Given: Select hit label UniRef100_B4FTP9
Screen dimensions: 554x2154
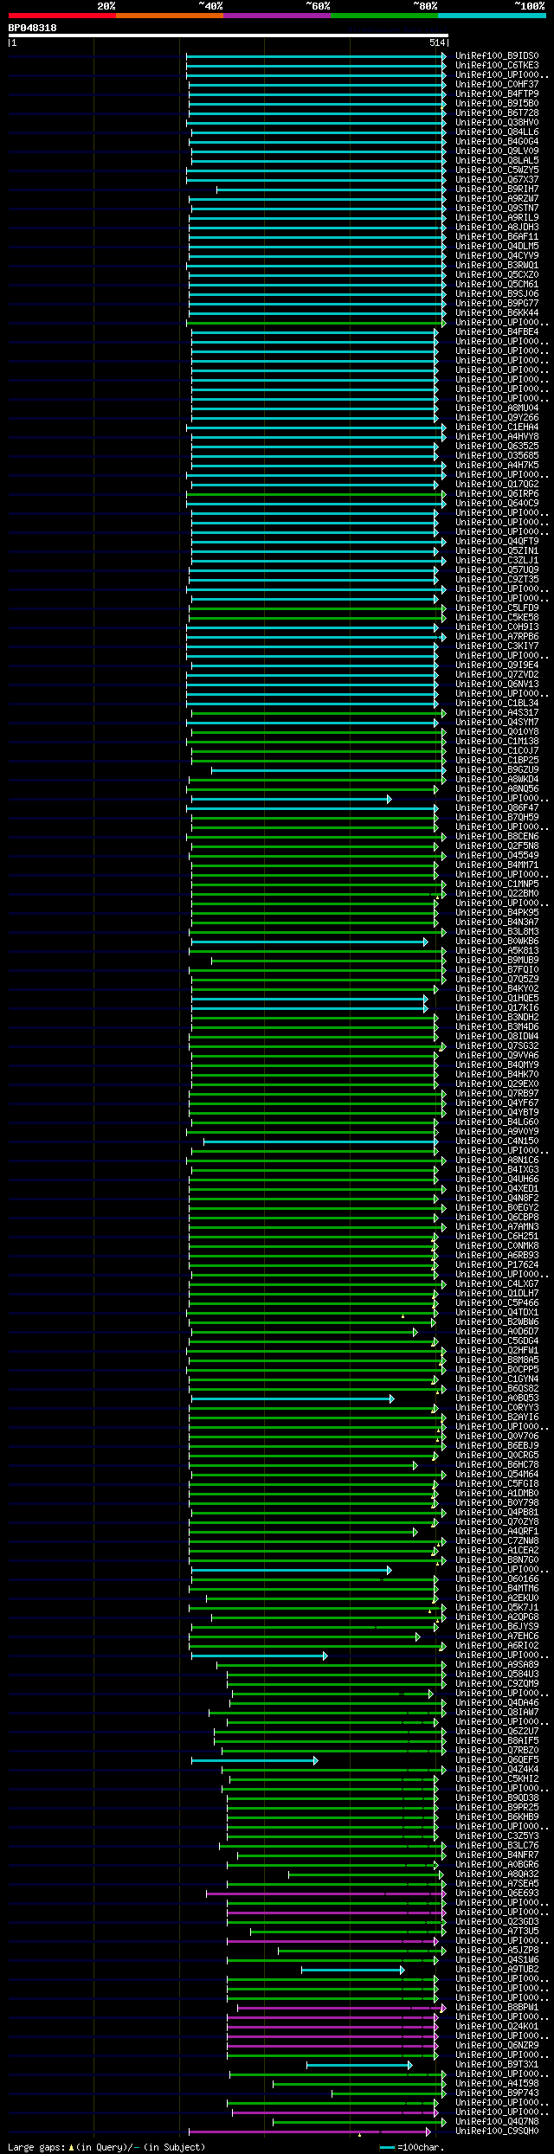Looking at the screenshot, I should [497, 94].
